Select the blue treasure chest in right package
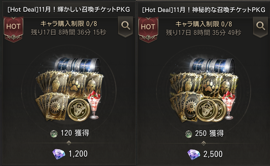 click(212, 65)
